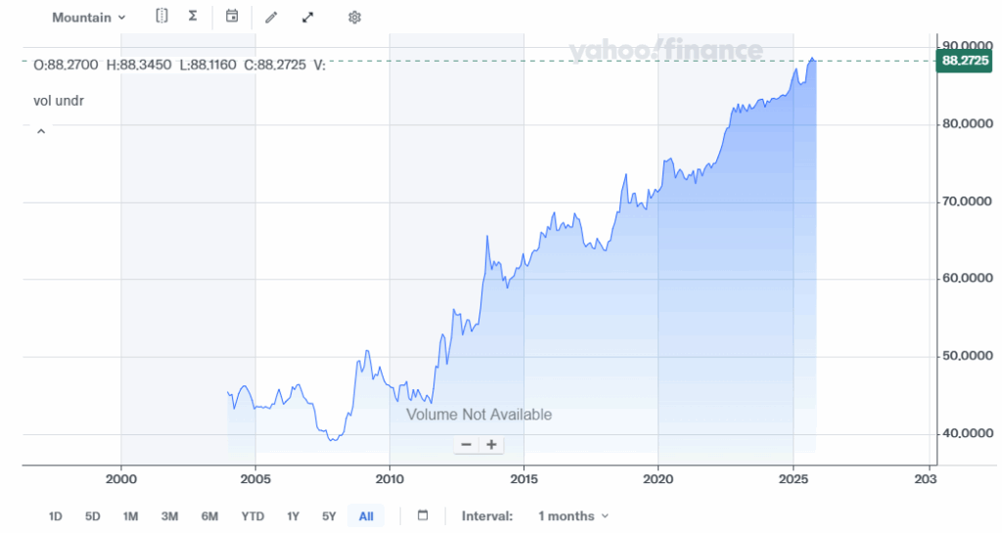This screenshot has height=533, width=1002.
Task: Click the 1Y range button
Action: click(x=293, y=516)
